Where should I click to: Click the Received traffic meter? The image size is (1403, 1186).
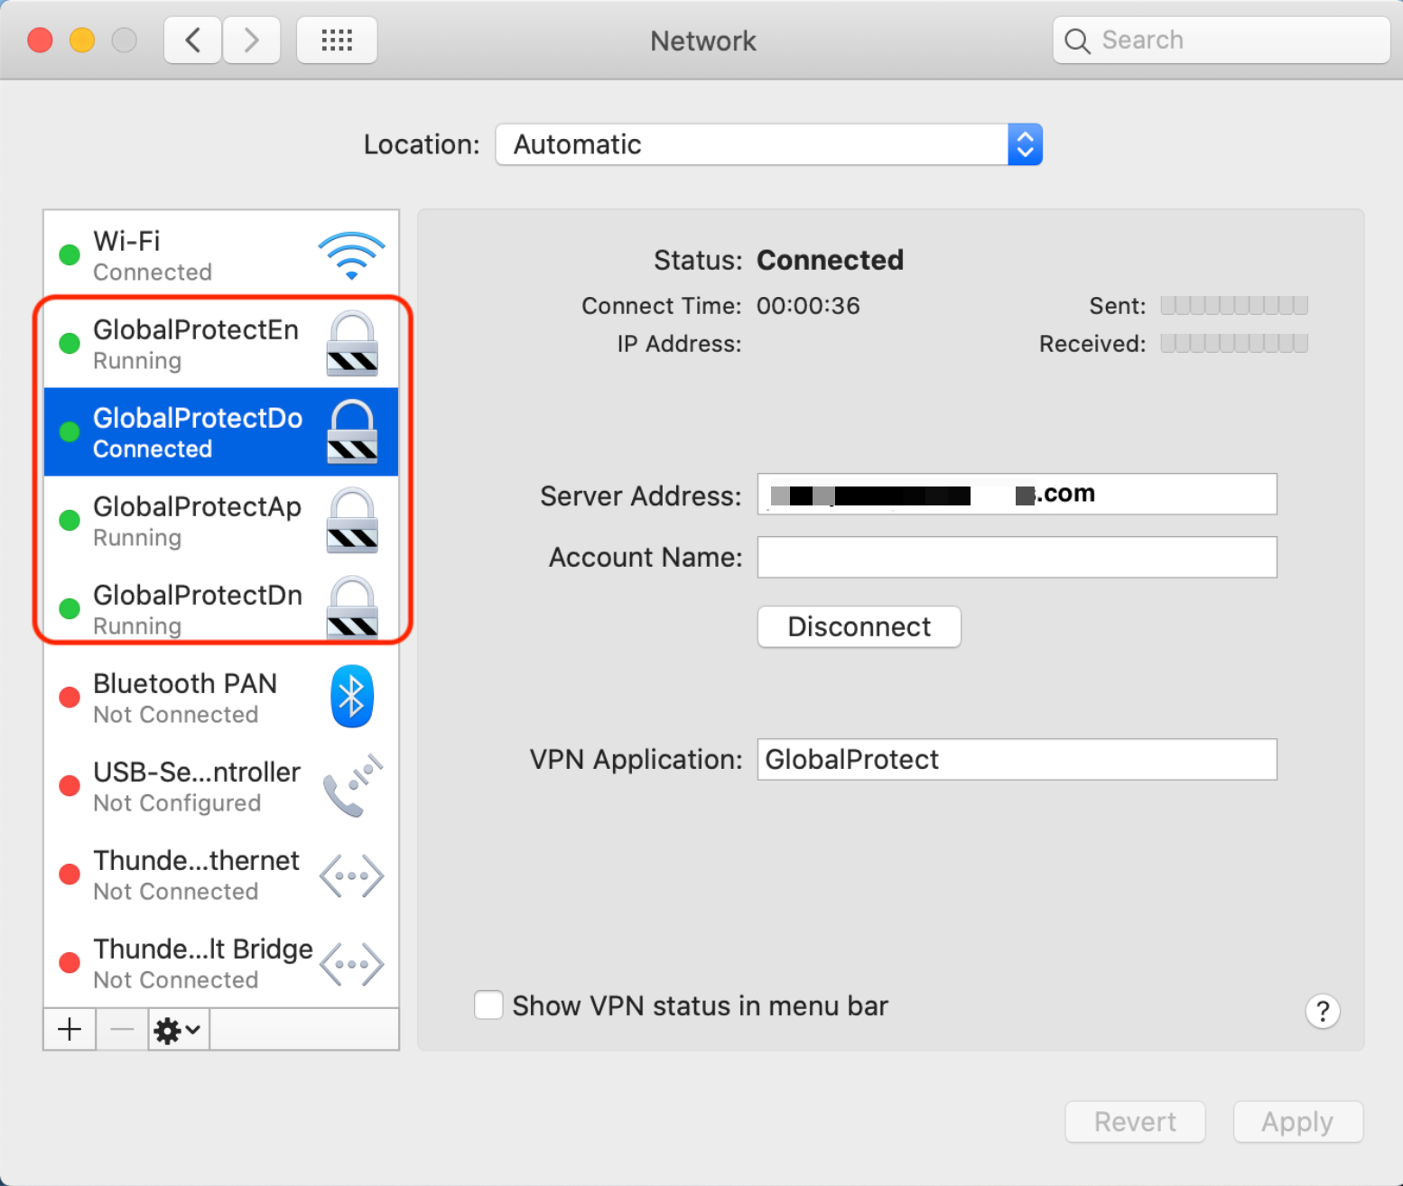click(x=1234, y=343)
